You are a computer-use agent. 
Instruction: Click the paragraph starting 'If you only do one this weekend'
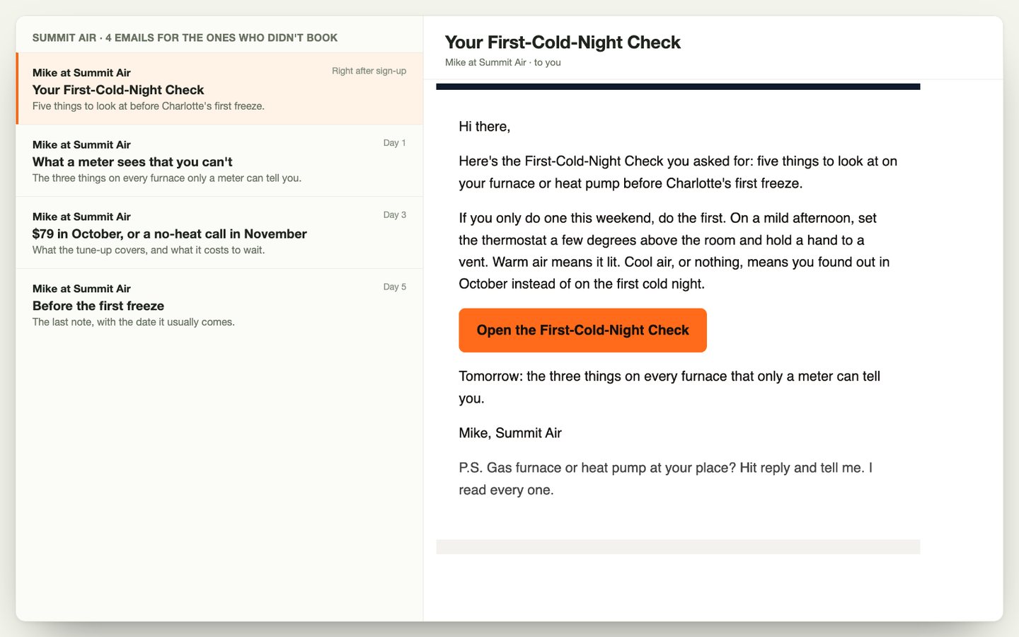pos(674,251)
